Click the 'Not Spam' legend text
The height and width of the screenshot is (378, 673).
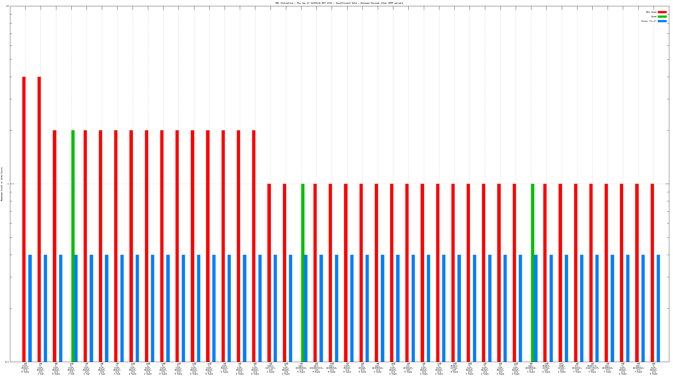651,12
